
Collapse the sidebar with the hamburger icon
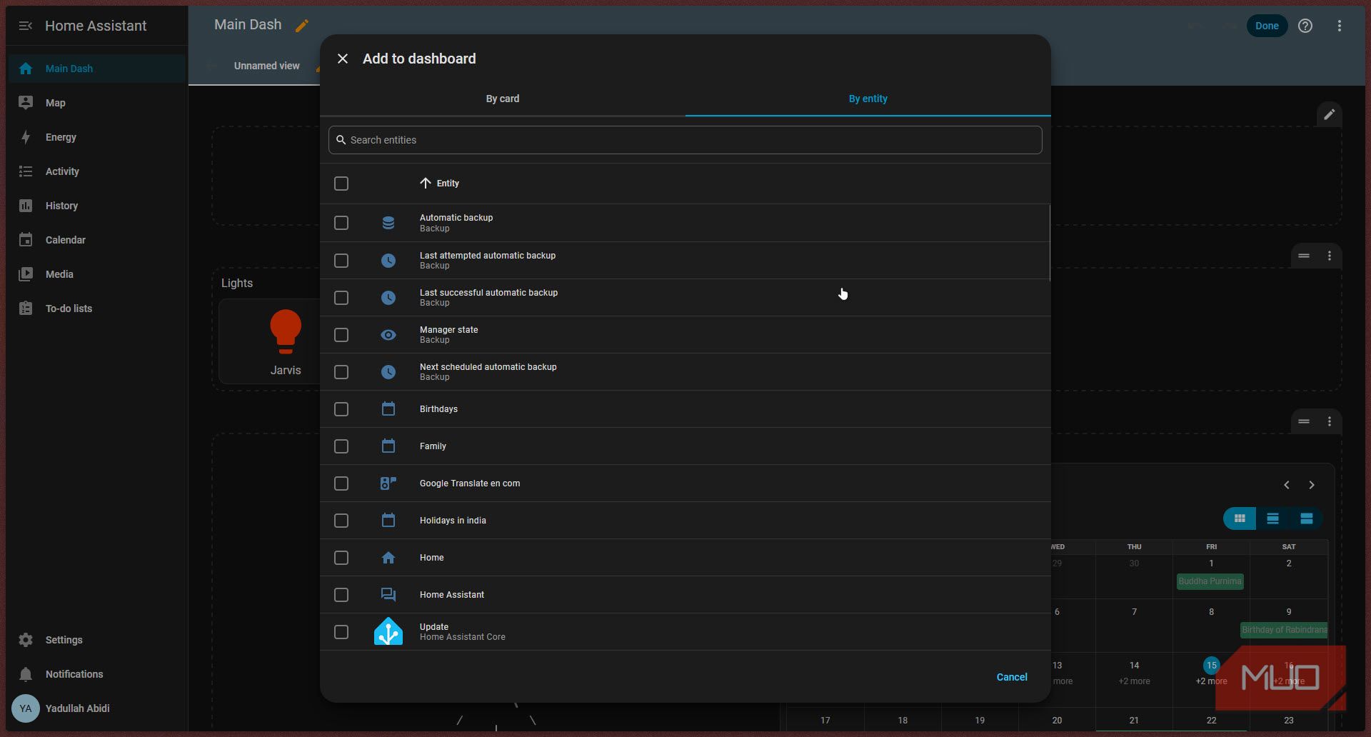[x=26, y=26]
